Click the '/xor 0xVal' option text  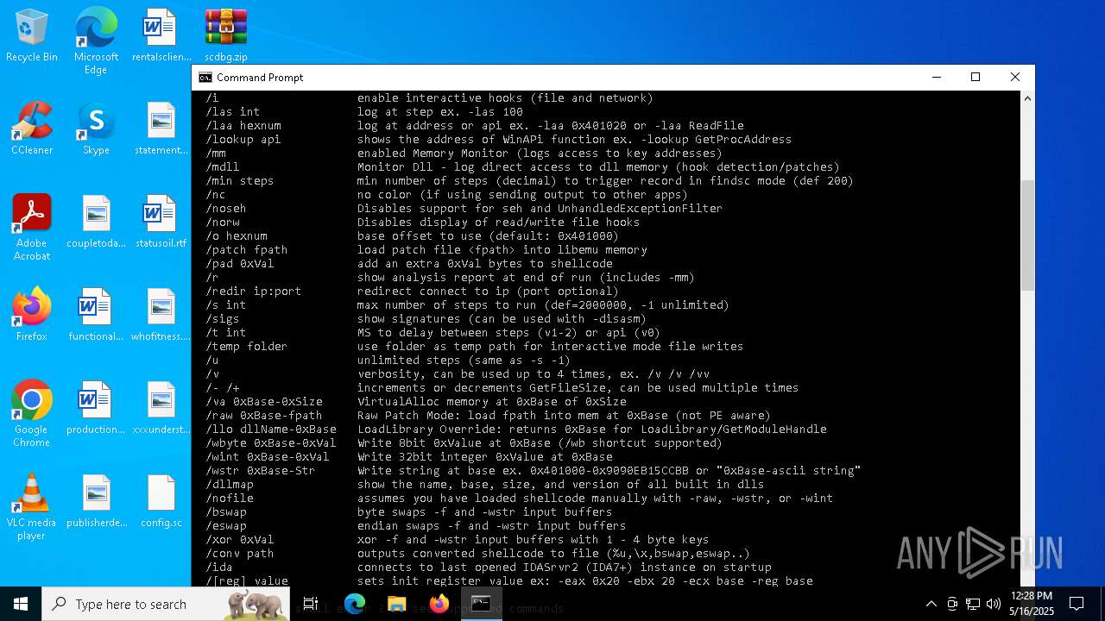click(239, 539)
